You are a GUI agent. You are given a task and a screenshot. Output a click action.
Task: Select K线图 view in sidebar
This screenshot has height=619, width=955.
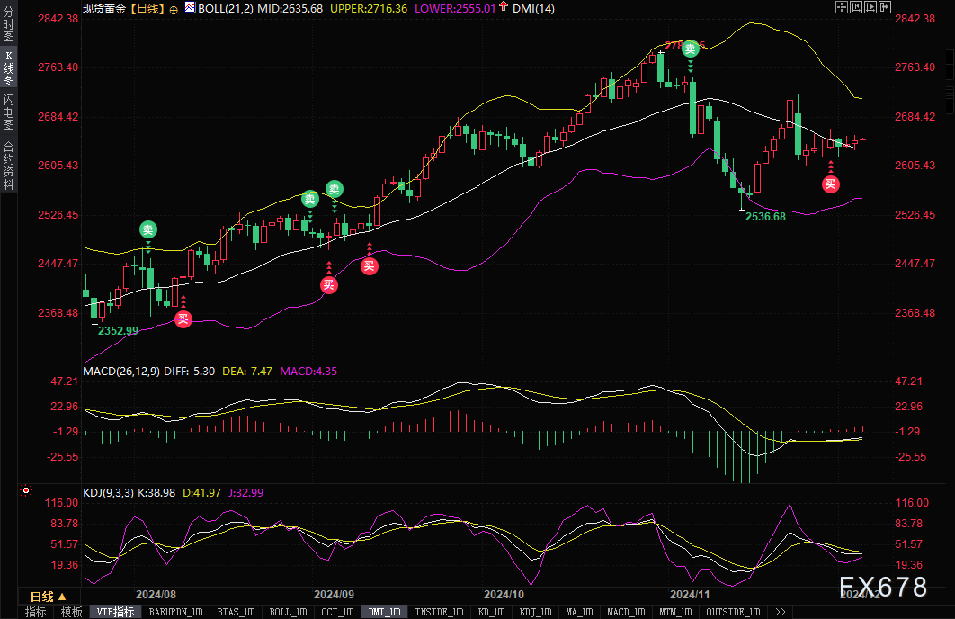click(x=8, y=68)
